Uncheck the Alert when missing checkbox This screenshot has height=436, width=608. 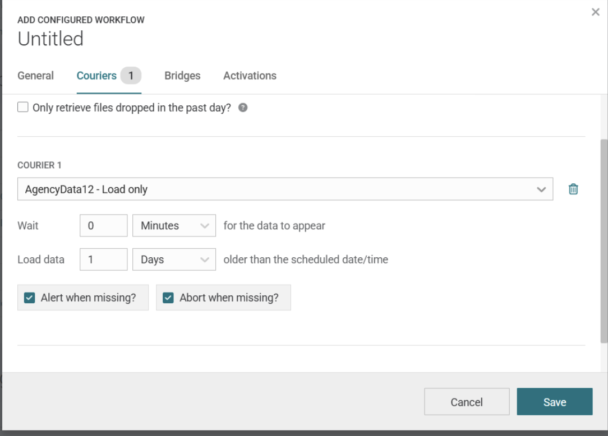pyautogui.click(x=30, y=298)
